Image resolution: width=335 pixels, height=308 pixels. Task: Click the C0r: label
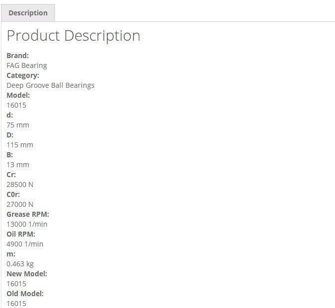pos(13,194)
